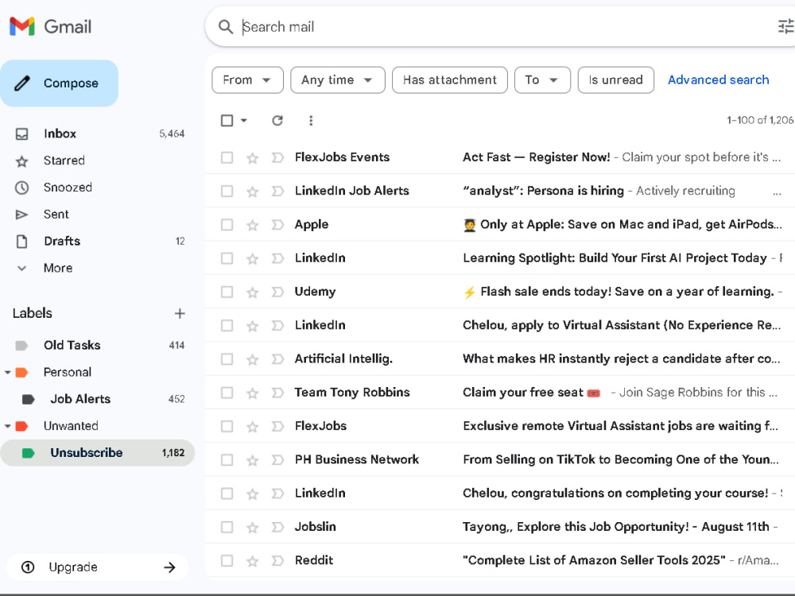The height and width of the screenshot is (596, 795).
Task: Star the Team Tony Robbins email
Action: (253, 393)
